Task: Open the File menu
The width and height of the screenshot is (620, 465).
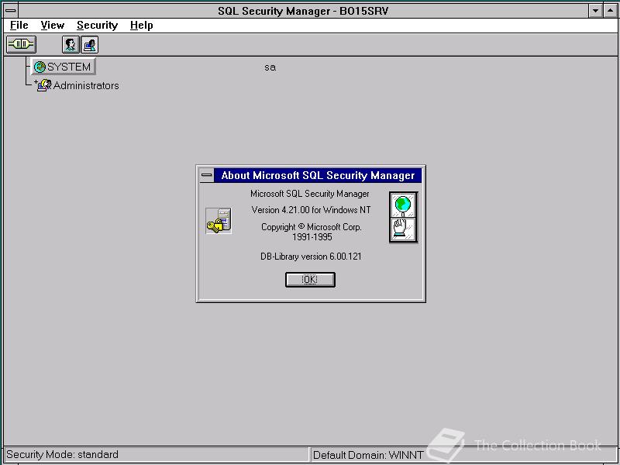Action: [x=19, y=26]
